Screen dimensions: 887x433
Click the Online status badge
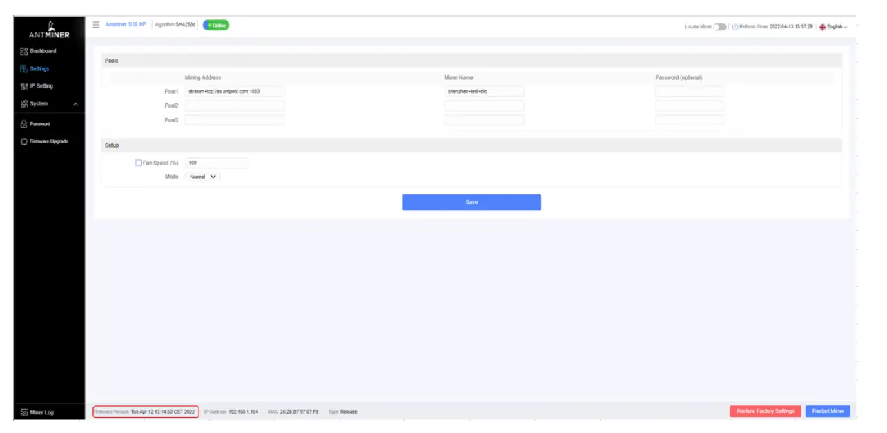[x=216, y=25]
